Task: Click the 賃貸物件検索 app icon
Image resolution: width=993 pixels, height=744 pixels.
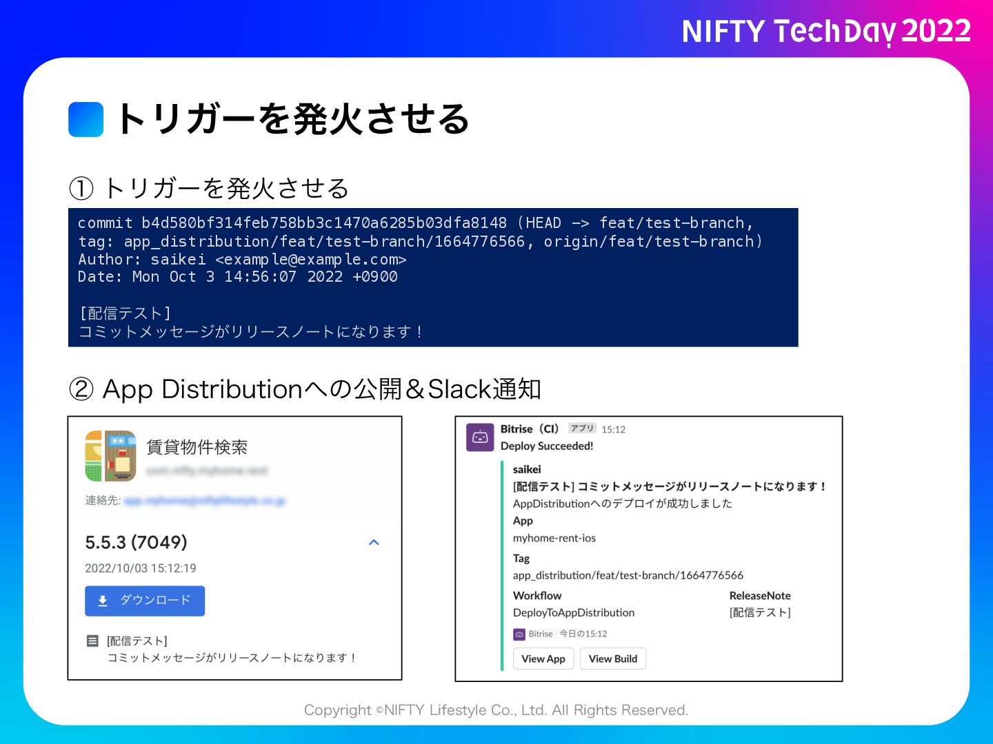Action: tap(110, 455)
